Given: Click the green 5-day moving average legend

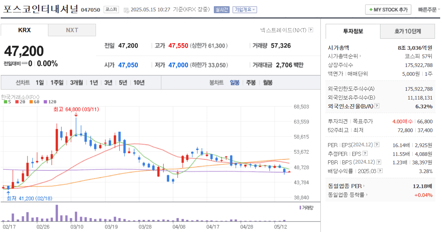Looking at the screenshot, I should [x=7, y=102].
